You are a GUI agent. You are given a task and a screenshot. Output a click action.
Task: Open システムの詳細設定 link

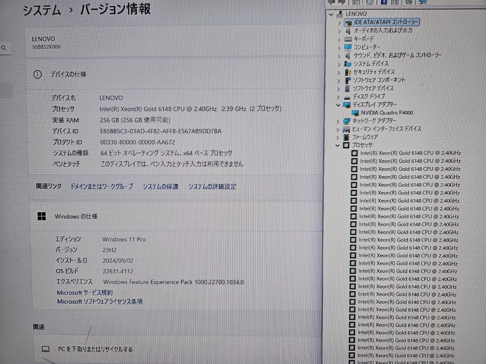(x=212, y=187)
